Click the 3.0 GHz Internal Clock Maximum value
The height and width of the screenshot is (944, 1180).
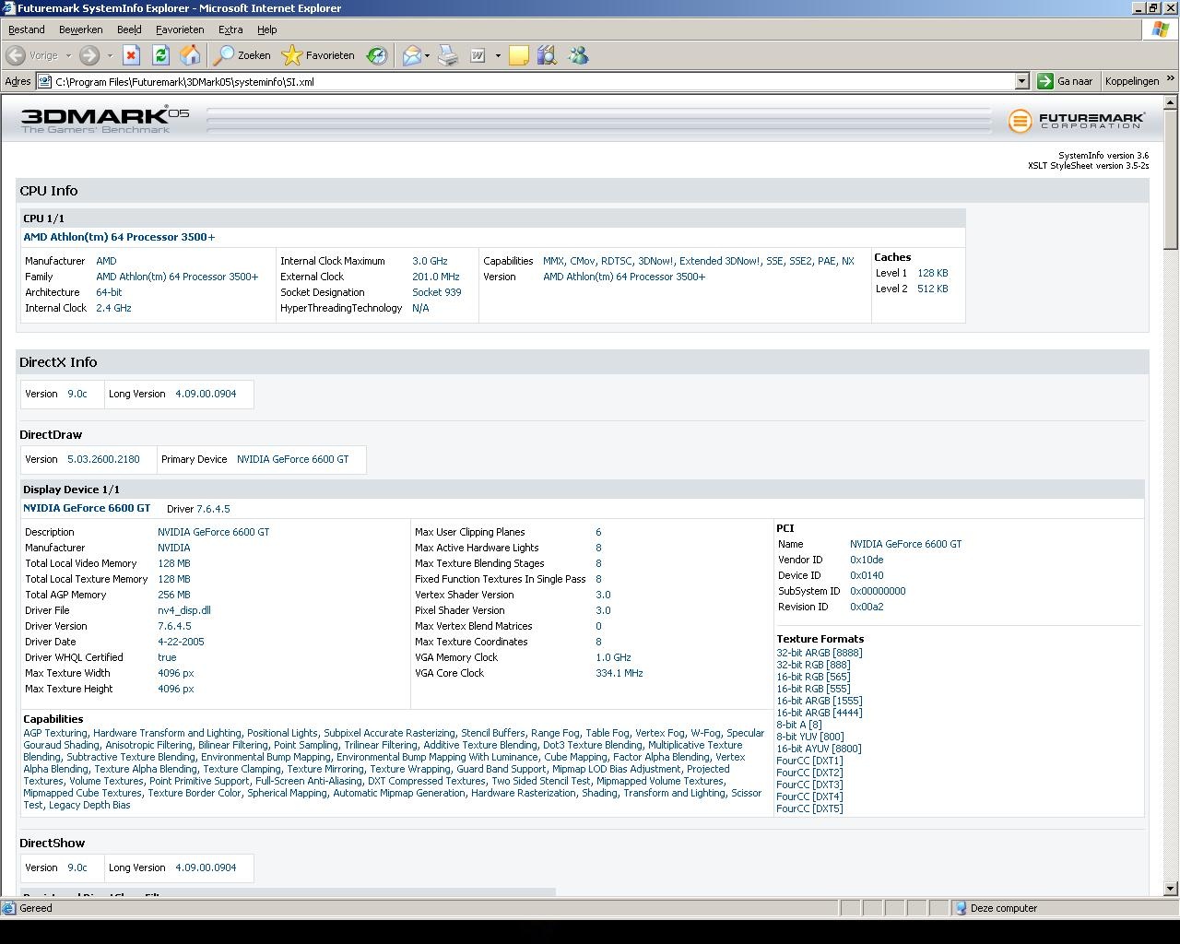(x=430, y=261)
